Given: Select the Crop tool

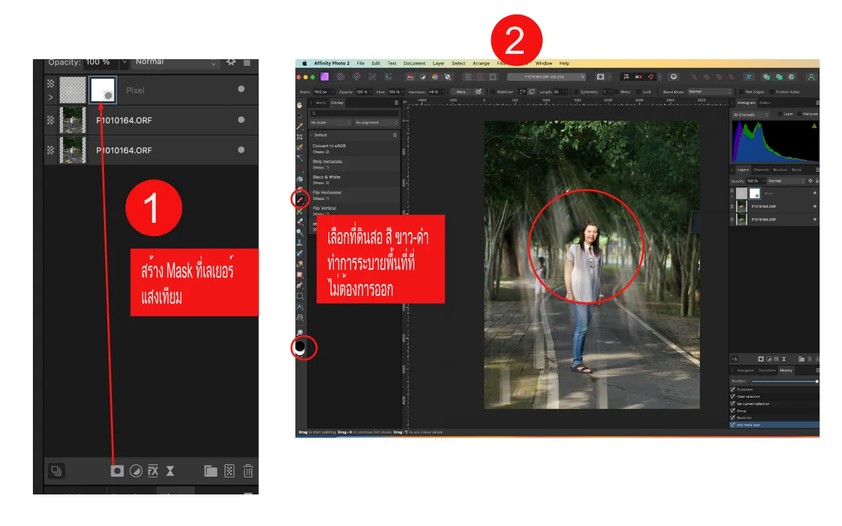Looking at the screenshot, I should pos(300,136).
